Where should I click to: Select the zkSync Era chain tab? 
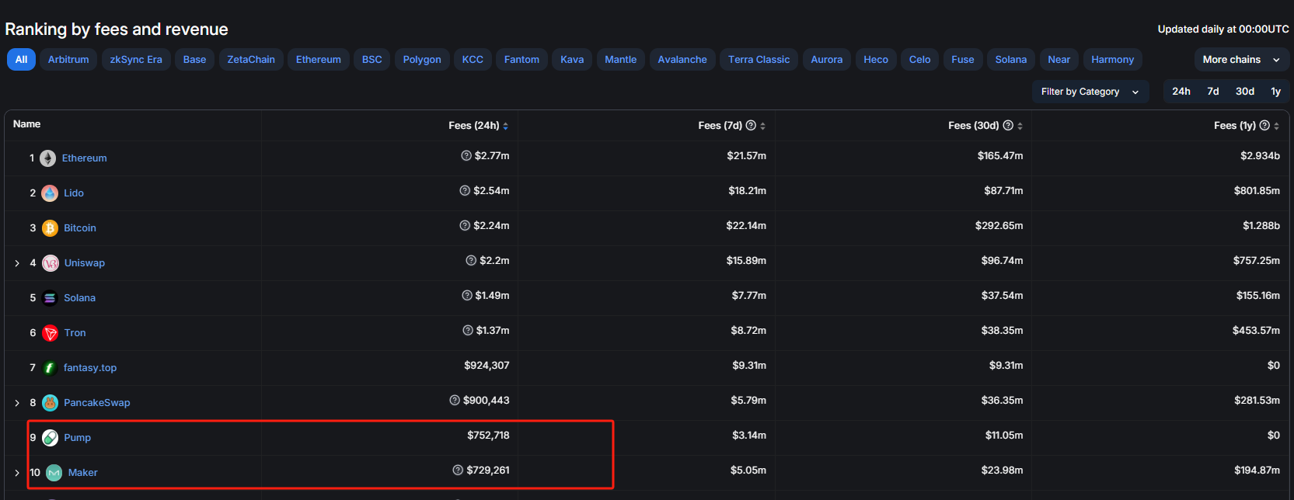pos(136,60)
